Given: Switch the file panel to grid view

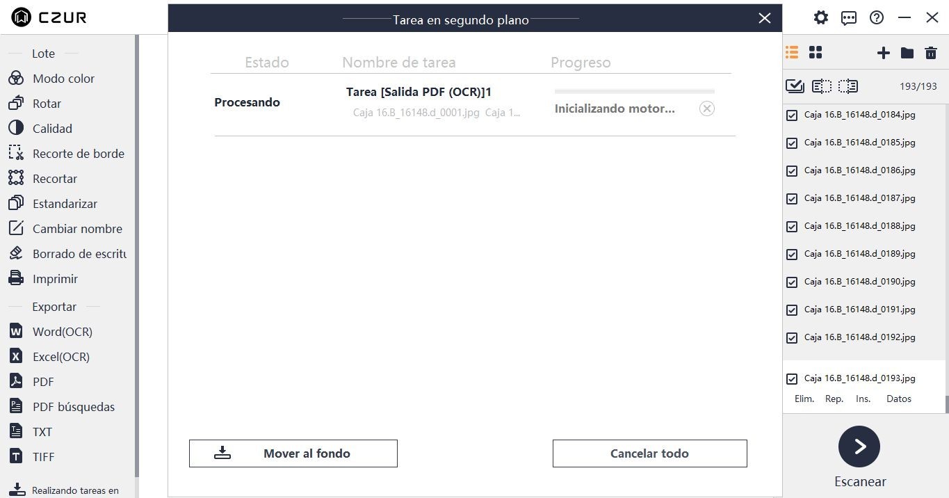Looking at the screenshot, I should click(816, 53).
